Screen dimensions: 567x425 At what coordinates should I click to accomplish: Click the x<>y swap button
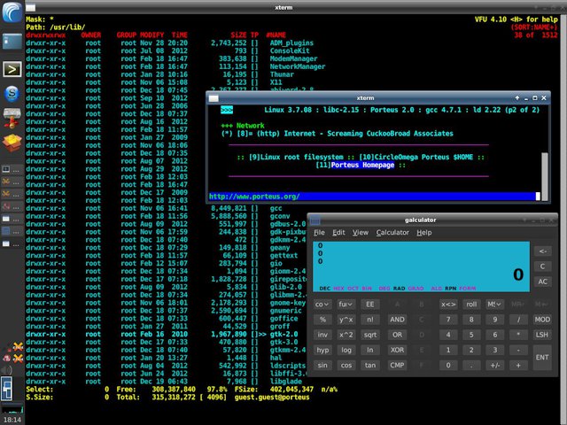click(448, 305)
